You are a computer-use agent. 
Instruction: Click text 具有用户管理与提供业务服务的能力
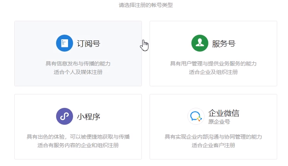213,64
